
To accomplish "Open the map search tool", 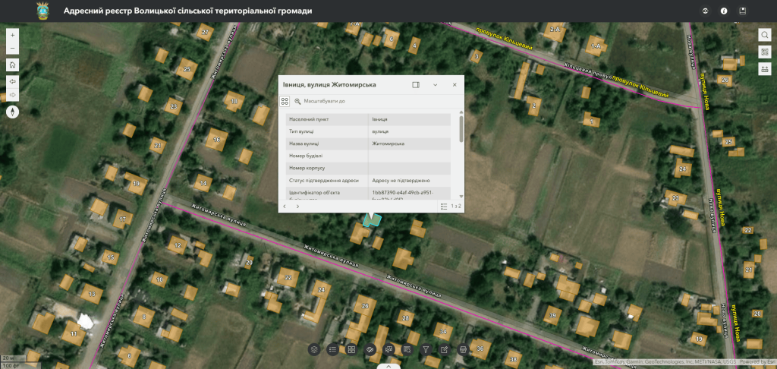I will coord(764,35).
